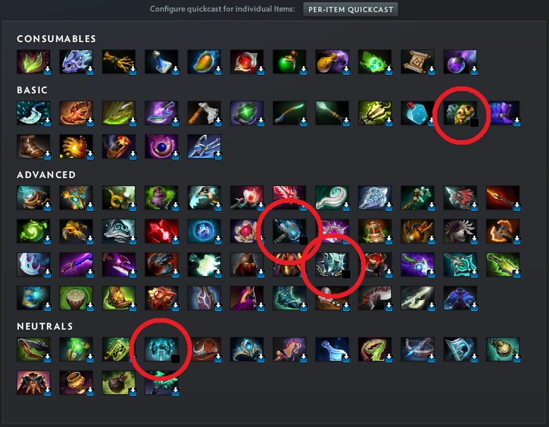This screenshot has width=549, height=427.
Task: Enable quickcast badge on Shiva's Guard
Action: pyautogui.click(x=346, y=274)
